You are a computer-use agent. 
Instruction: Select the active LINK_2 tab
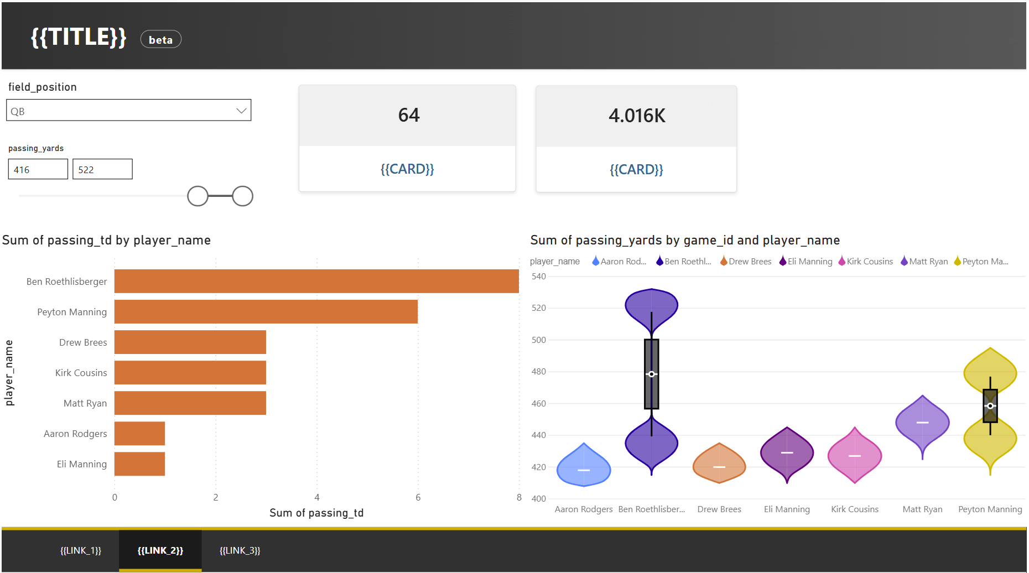(x=160, y=550)
